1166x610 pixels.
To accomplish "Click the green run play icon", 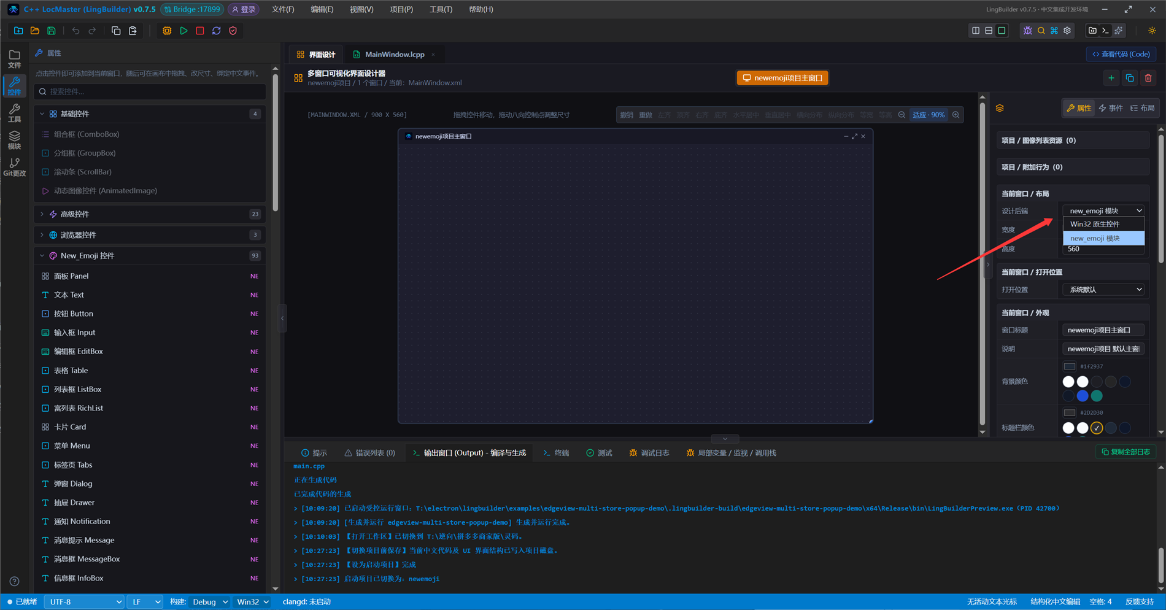I will pyautogui.click(x=183, y=31).
